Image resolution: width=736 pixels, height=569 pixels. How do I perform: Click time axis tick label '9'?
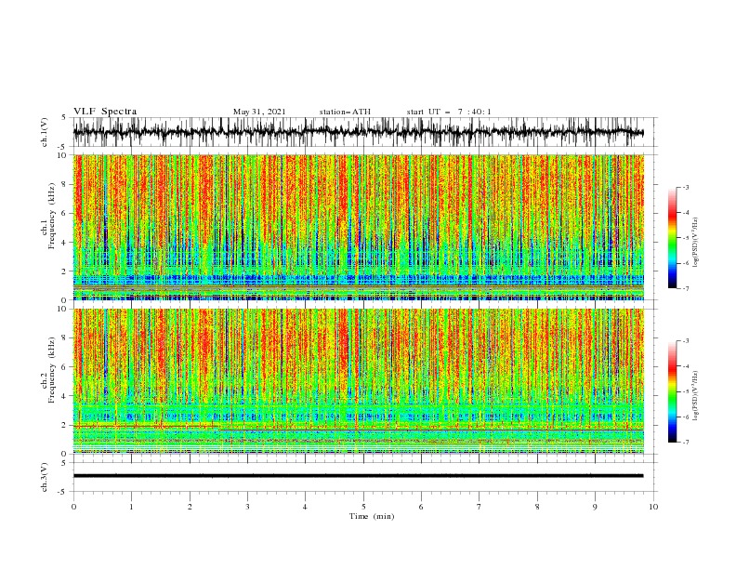(595, 507)
